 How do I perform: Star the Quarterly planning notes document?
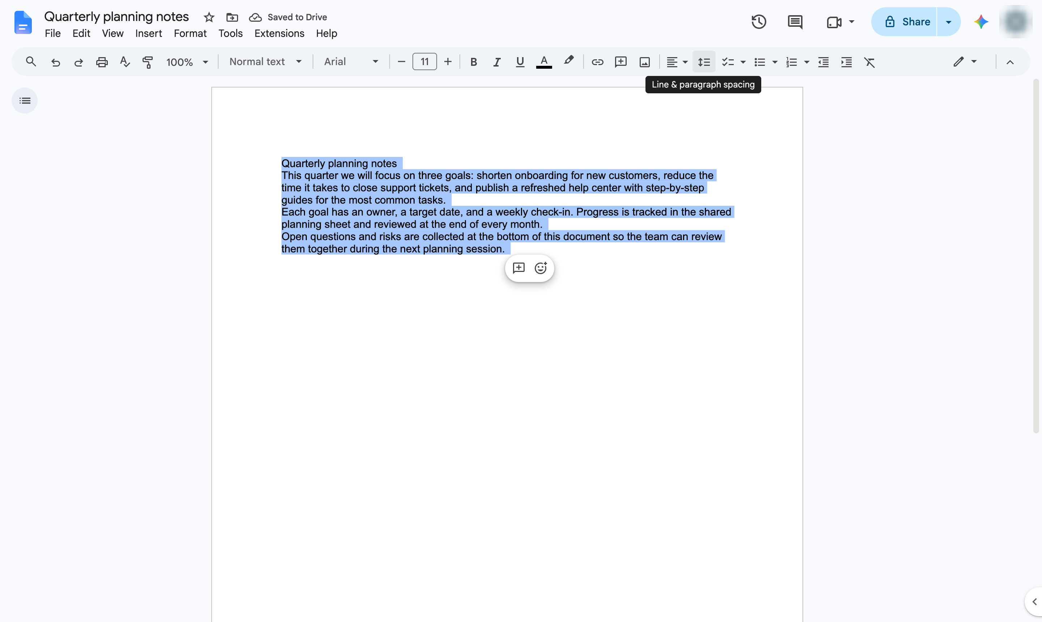[x=209, y=17]
